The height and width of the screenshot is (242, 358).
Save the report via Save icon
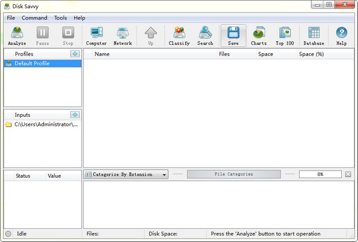coord(233,36)
